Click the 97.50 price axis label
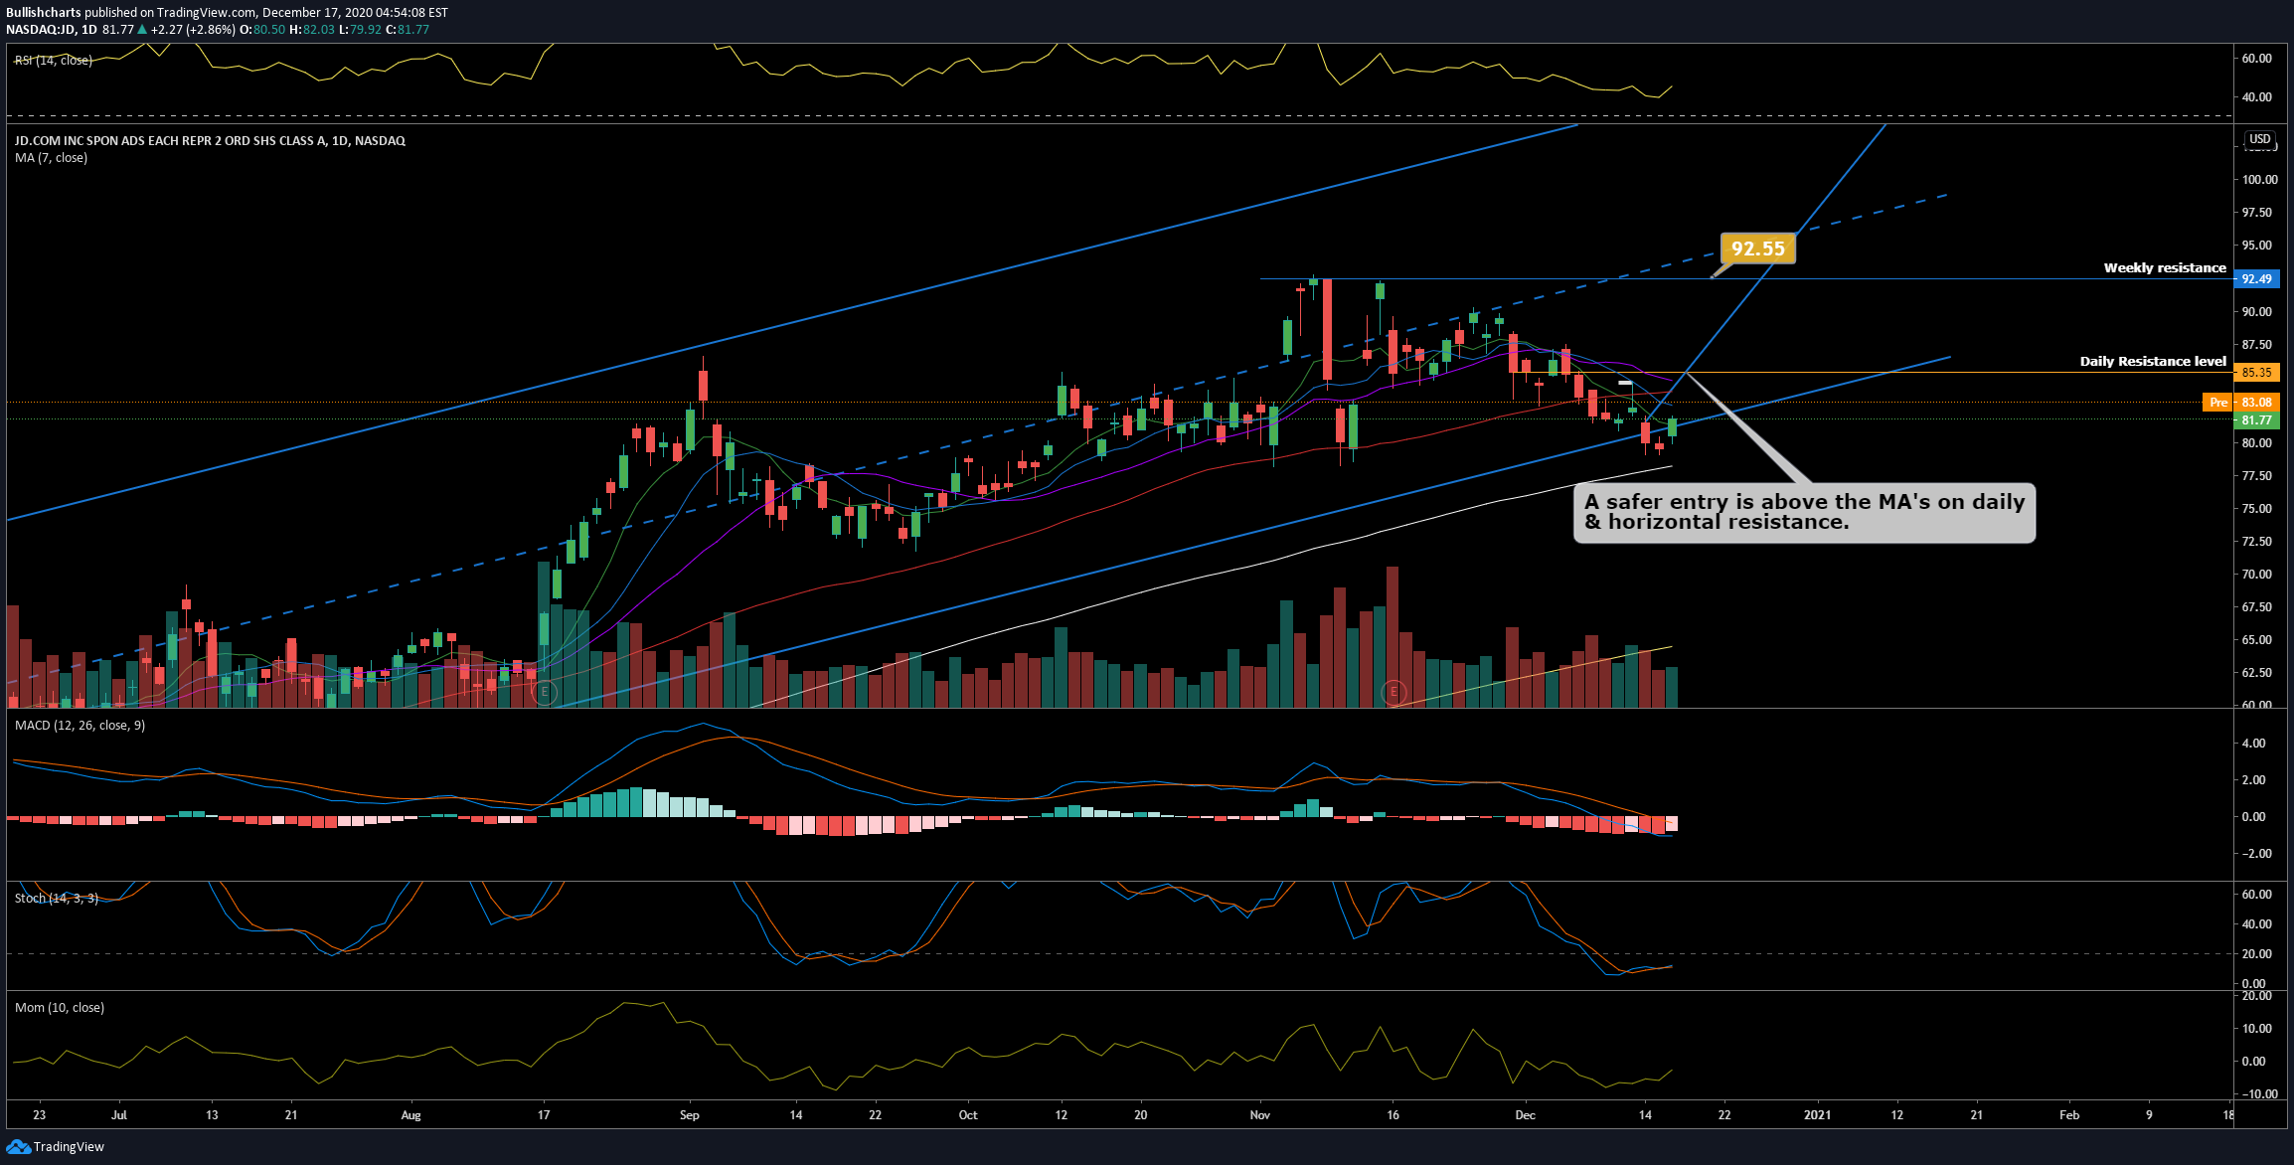This screenshot has width=2294, height=1165. coord(2257,213)
